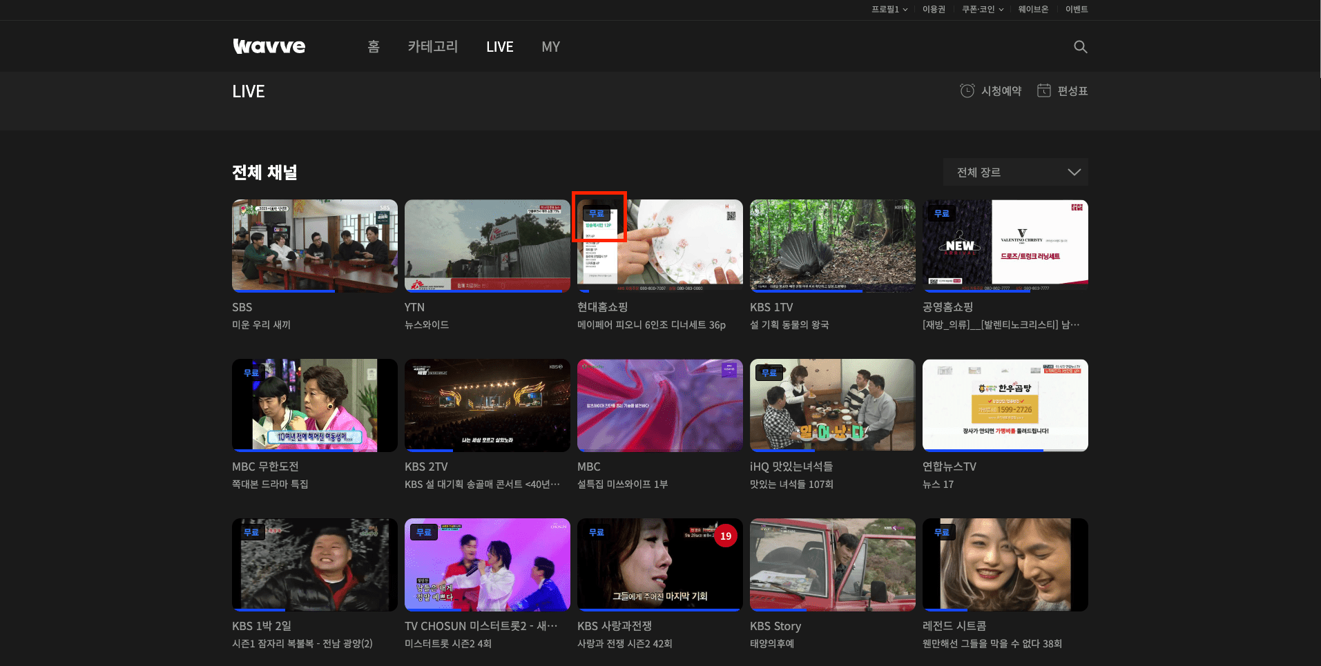Screen dimensions: 1321x666
Task: Click program title 뉴스와이드
Action: (x=427, y=325)
